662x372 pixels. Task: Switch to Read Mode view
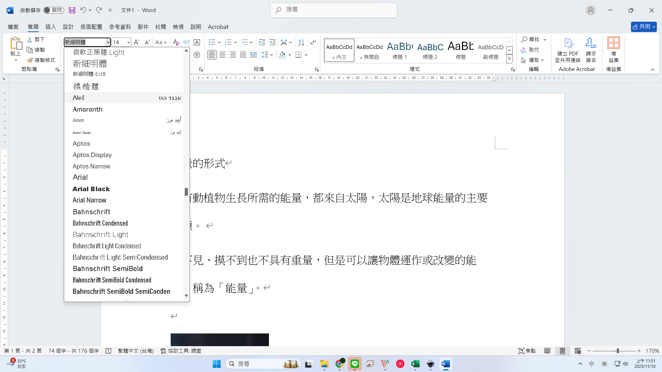click(x=547, y=351)
